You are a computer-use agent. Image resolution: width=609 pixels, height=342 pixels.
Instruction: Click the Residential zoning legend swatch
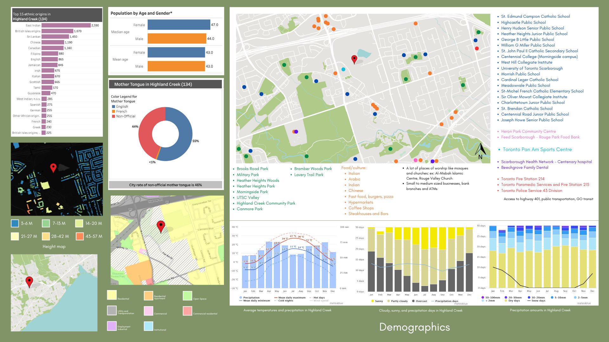coord(112,295)
